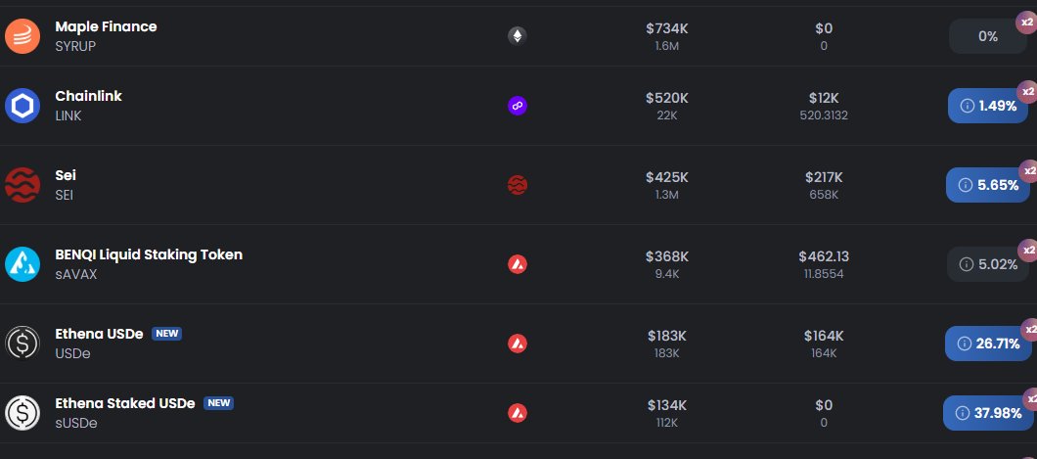Image resolution: width=1037 pixels, height=459 pixels.
Task: Open the 5.65% APY button for Sei
Action: tap(988, 185)
